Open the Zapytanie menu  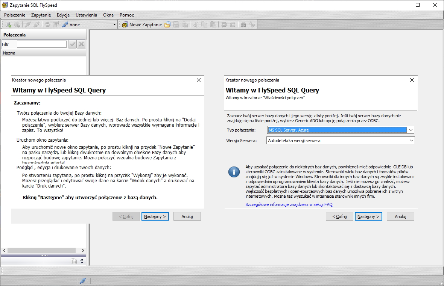coord(41,15)
